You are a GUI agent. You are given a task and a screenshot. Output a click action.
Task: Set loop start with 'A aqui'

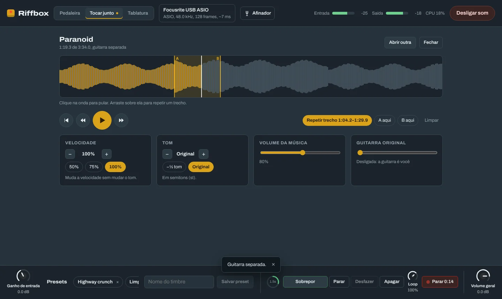point(385,120)
